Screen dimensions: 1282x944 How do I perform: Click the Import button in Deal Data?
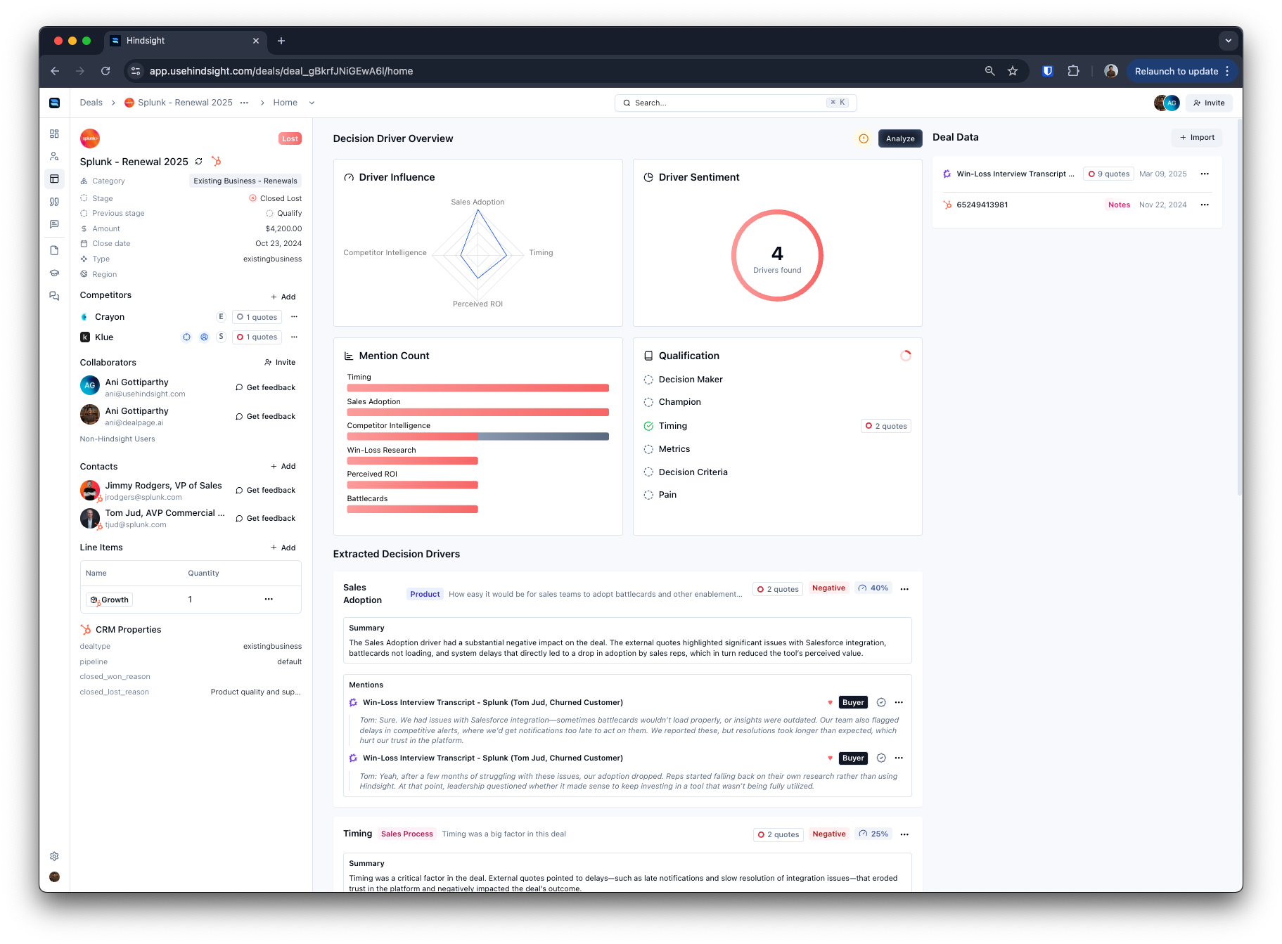click(1197, 138)
